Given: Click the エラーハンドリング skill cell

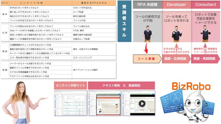Looking at the screenshot, I should click(94, 58).
